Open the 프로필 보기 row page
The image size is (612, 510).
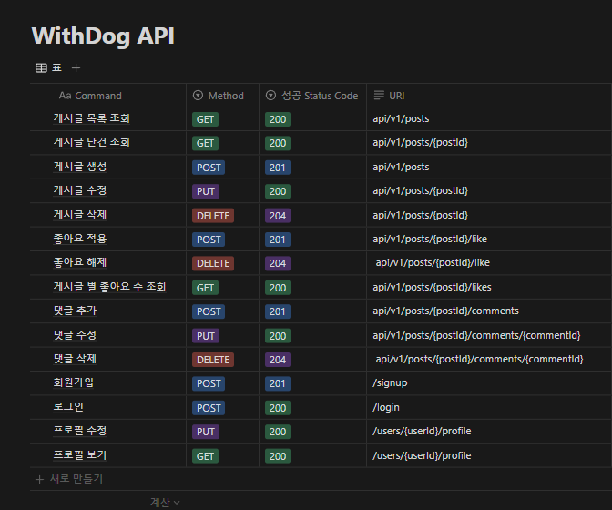[x=79, y=455]
